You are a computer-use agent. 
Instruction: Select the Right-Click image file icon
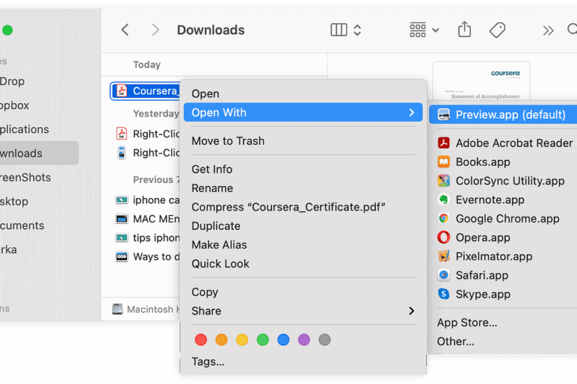121,153
